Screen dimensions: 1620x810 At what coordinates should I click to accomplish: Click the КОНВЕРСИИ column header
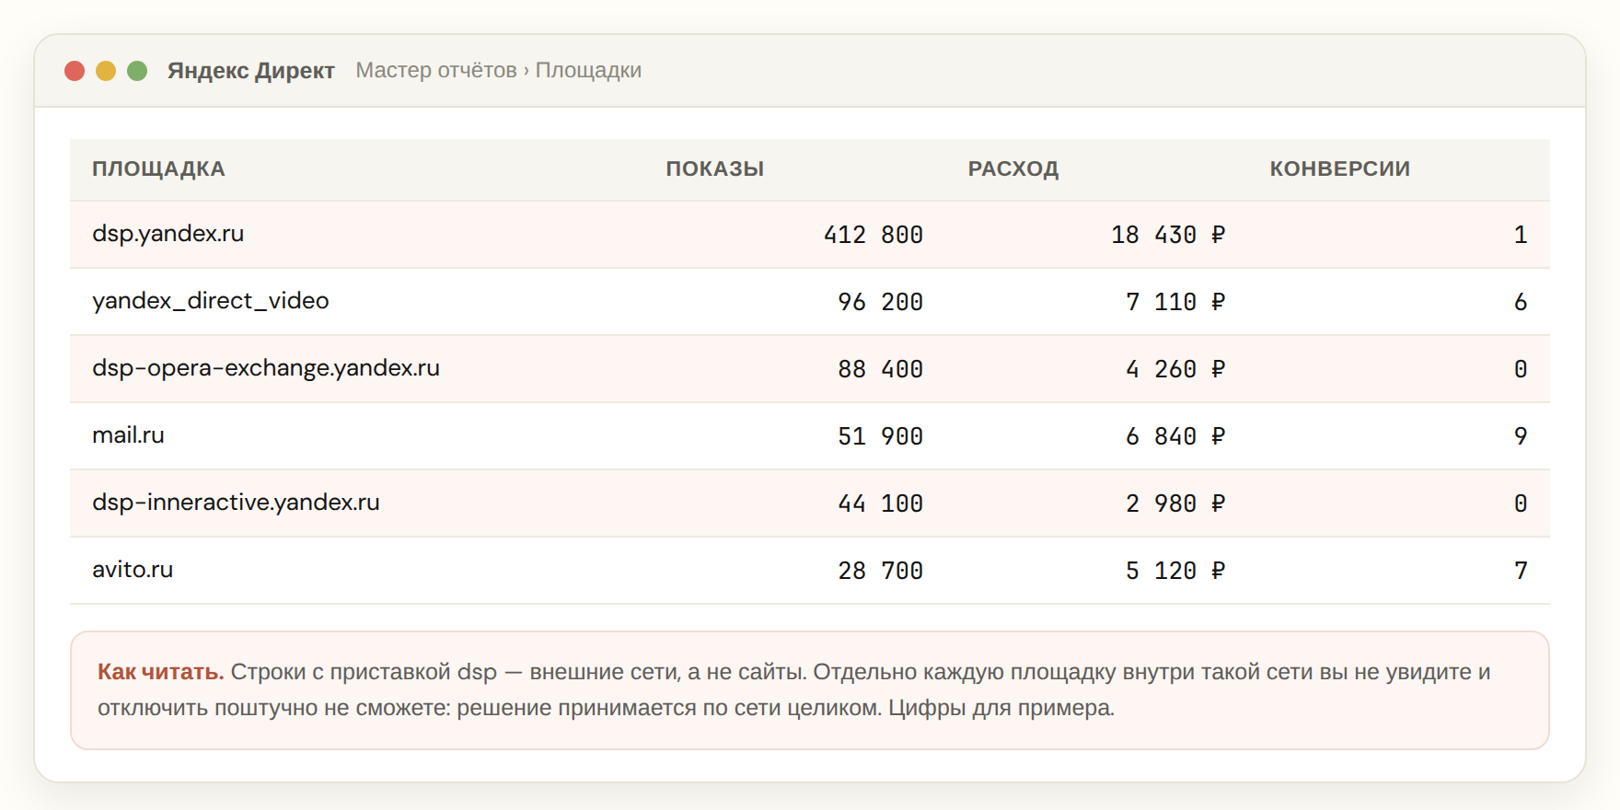[x=1340, y=169]
